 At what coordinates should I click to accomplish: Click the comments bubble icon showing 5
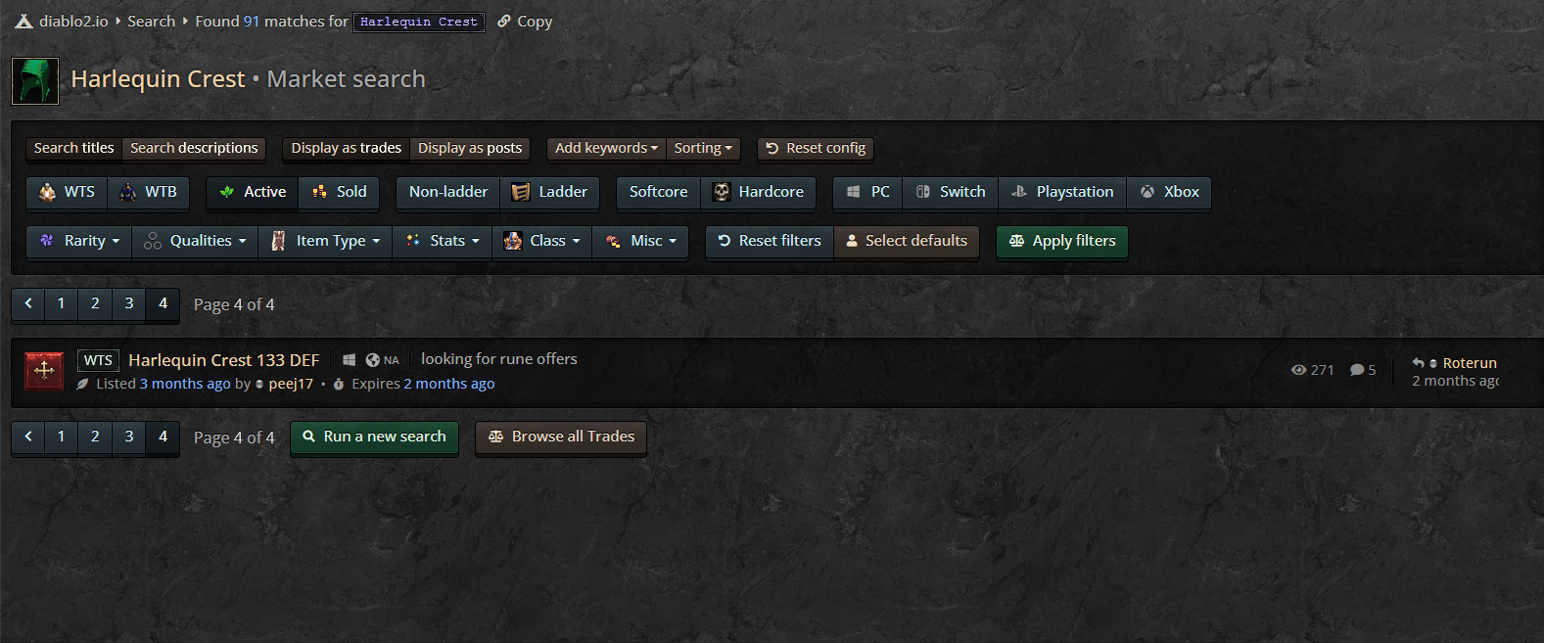(1357, 370)
